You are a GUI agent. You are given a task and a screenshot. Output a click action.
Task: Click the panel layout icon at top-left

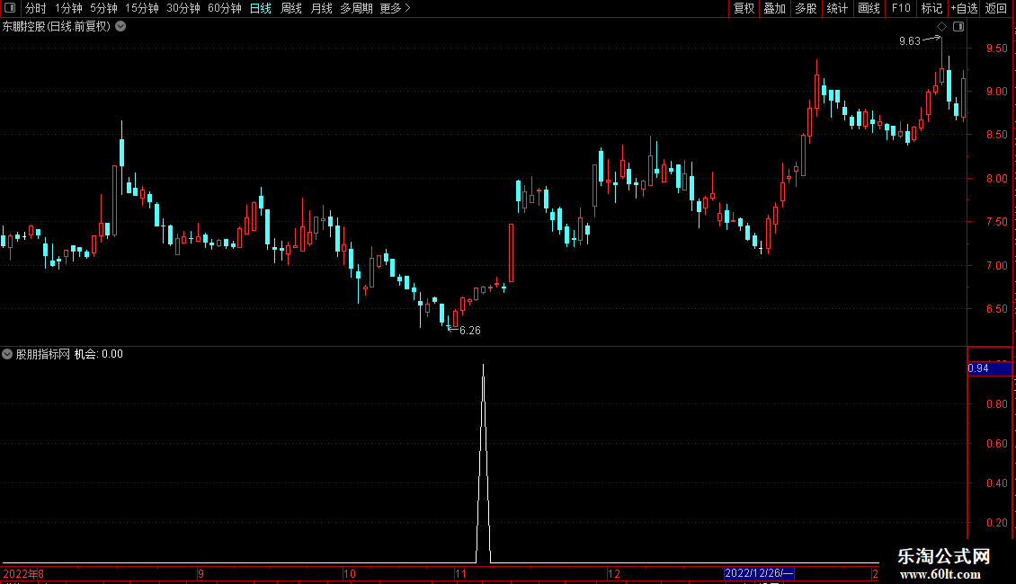pos(10,8)
